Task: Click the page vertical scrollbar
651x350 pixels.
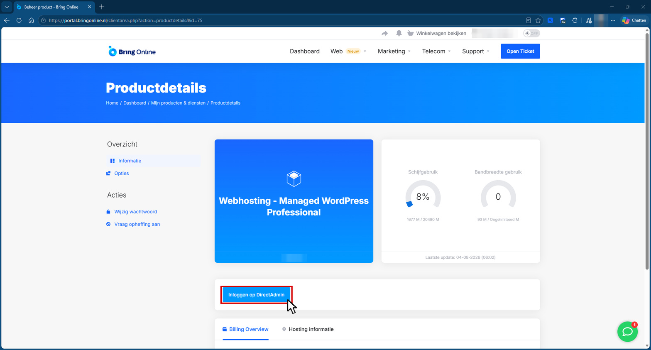Action: coord(647,151)
